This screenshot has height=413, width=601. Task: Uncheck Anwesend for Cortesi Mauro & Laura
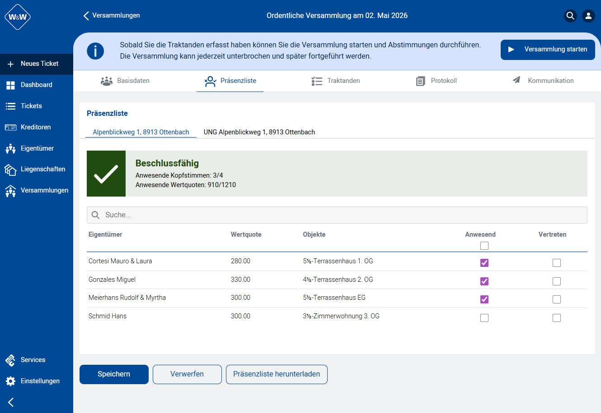484,263
